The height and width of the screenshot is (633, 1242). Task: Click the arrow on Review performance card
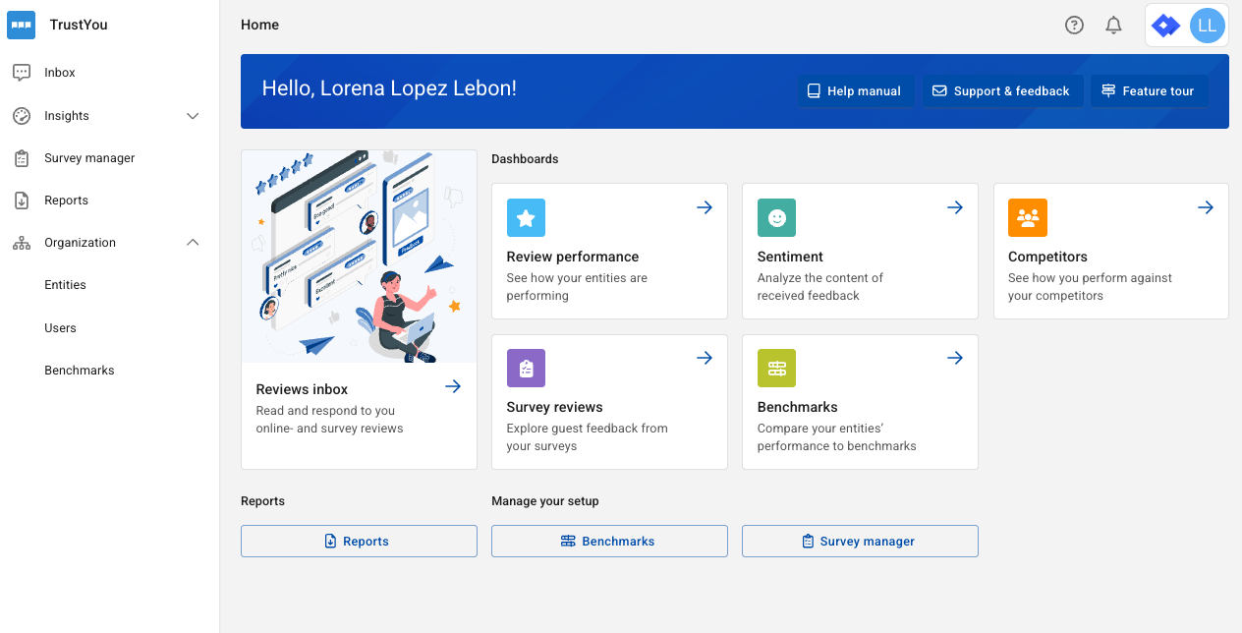click(705, 207)
